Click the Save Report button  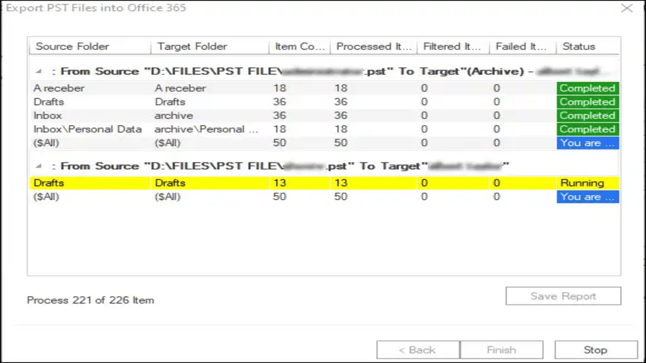pos(563,296)
